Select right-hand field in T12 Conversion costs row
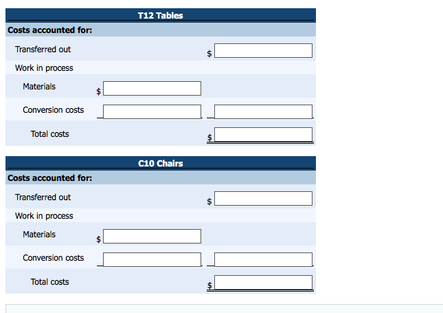 coord(263,111)
